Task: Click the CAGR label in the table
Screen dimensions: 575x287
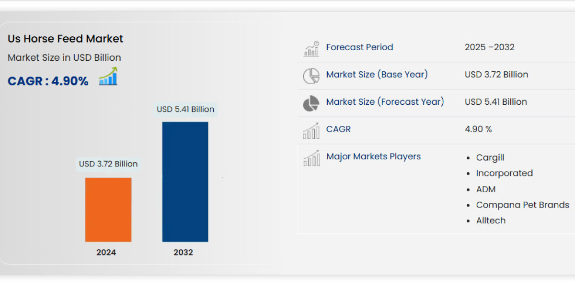Action: pos(338,129)
